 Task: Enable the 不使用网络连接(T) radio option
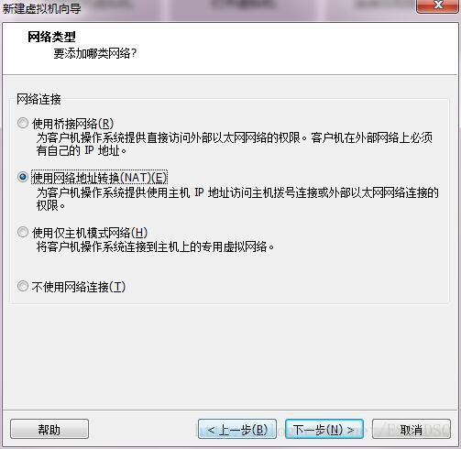[x=23, y=286]
